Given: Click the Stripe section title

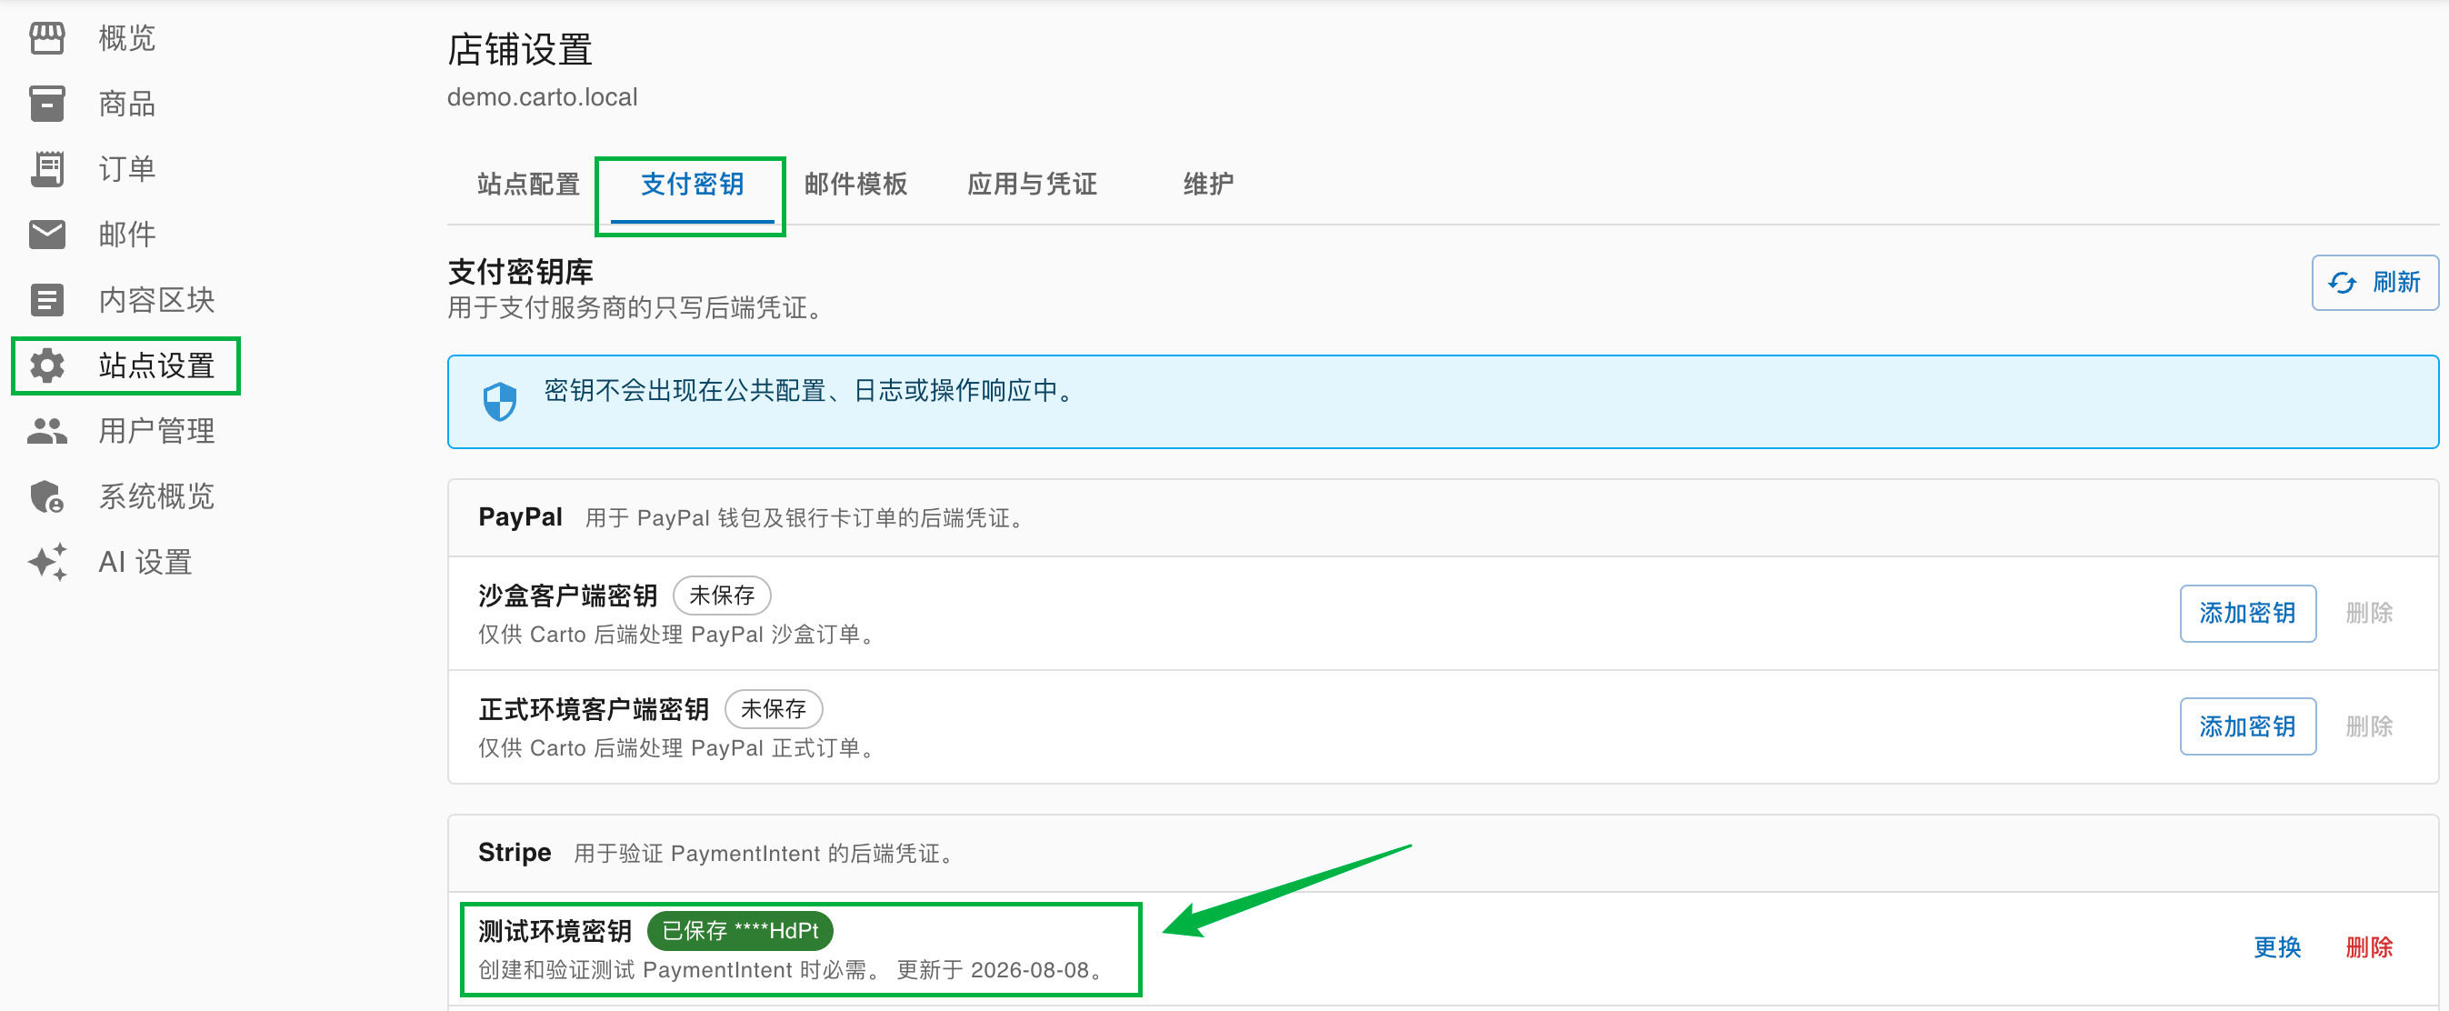Looking at the screenshot, I should tap(515, 852).
